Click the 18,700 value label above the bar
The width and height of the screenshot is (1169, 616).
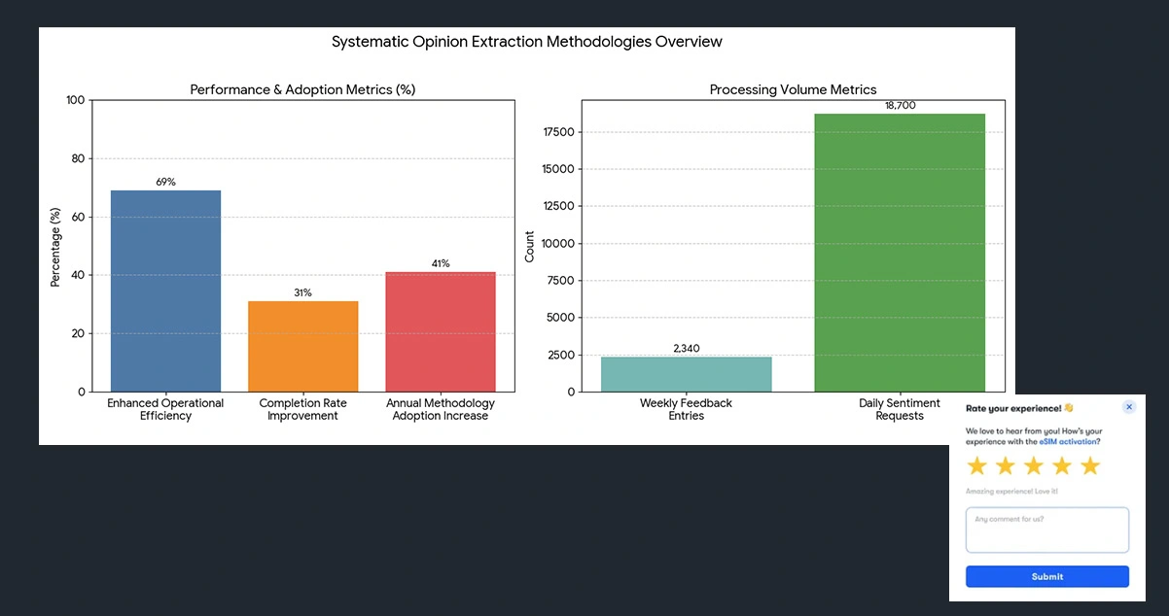click(900, 105)
